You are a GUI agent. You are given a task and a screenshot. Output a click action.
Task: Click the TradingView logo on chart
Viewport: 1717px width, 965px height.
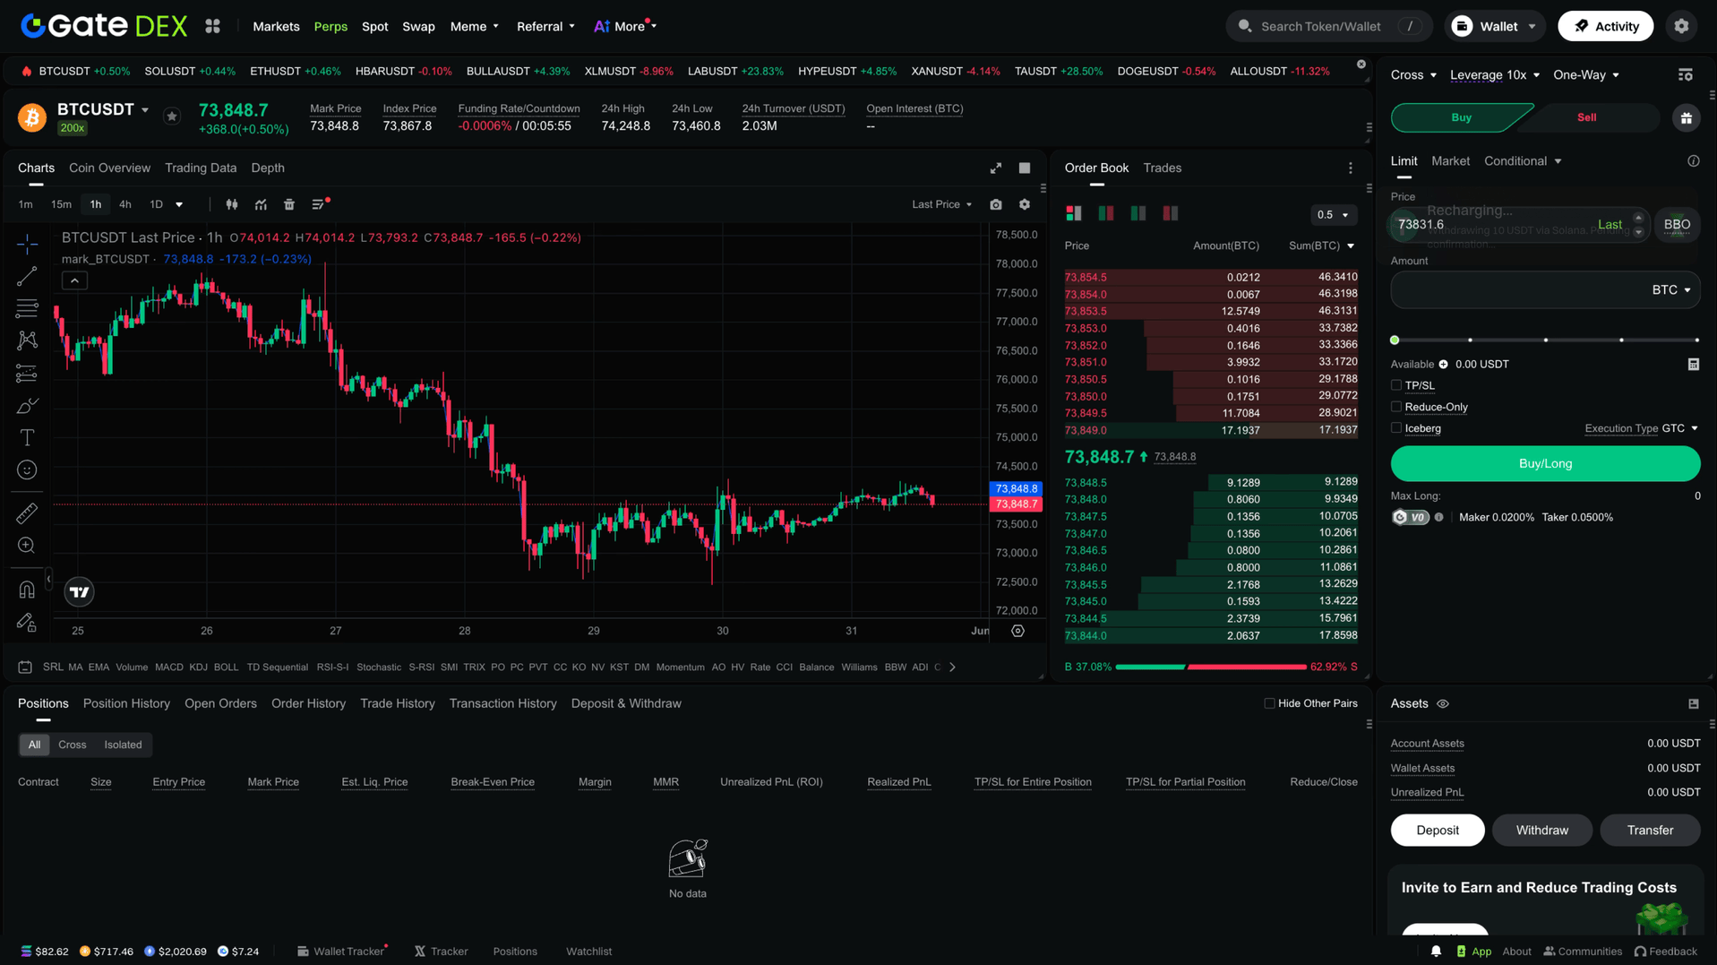pos(79,591)
